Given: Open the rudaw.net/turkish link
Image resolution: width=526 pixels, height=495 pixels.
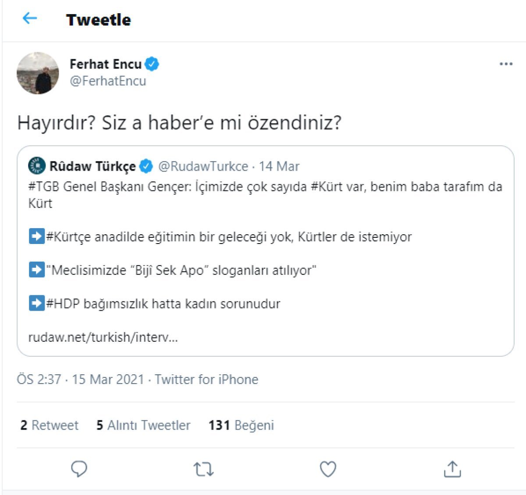Looking at the screenshot, I should click(103, 337).
